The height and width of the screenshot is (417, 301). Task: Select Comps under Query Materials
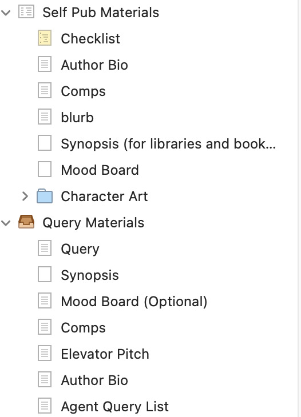click(83, 328)
